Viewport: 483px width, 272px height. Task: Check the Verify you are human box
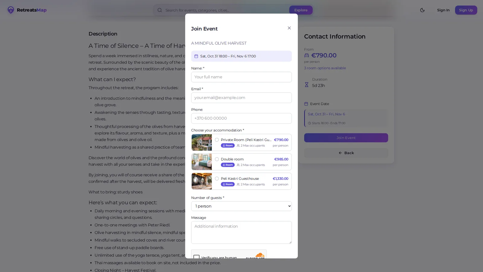[197, 257]
